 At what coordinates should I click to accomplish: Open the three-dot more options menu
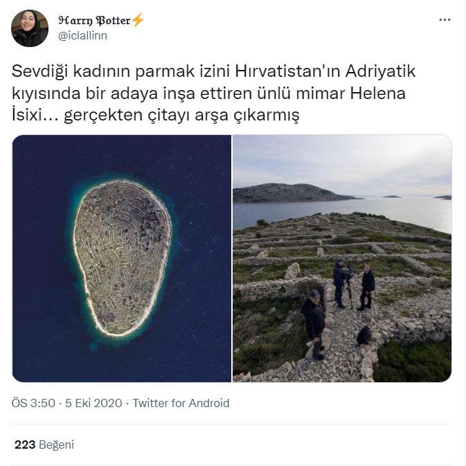tap(445, 20)
